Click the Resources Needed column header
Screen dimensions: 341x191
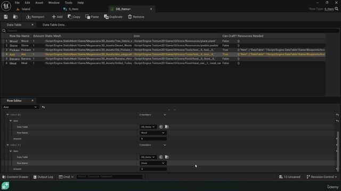coord(250,36)
